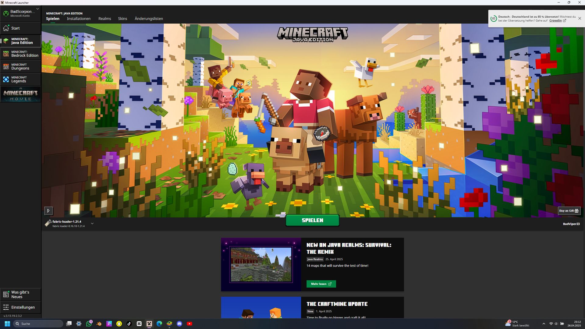
Task: Open the Was gibt's Neues news icon
Action: pos(6,294)
